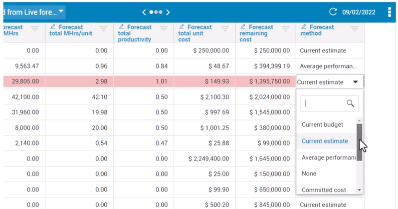Viewport: 398px width, 209px height.
Task: Click the refresh icon beside the date
Action: [333, 11]
